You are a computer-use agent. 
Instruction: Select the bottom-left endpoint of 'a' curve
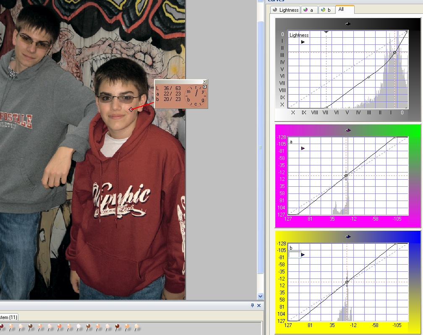coord(298,214)
